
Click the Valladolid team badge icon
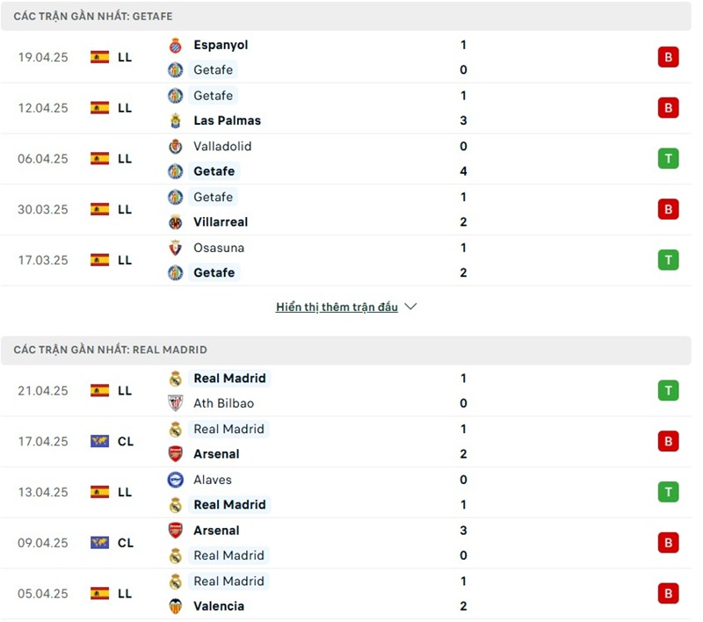[175, 147]
